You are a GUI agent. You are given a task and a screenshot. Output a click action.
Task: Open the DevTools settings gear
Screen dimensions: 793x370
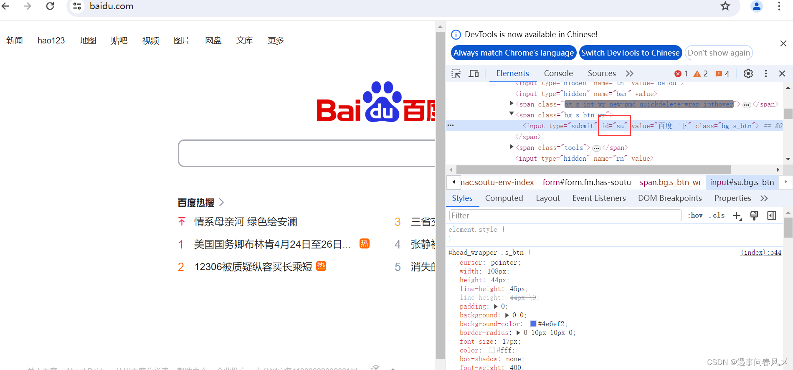(x=748, y=73)
